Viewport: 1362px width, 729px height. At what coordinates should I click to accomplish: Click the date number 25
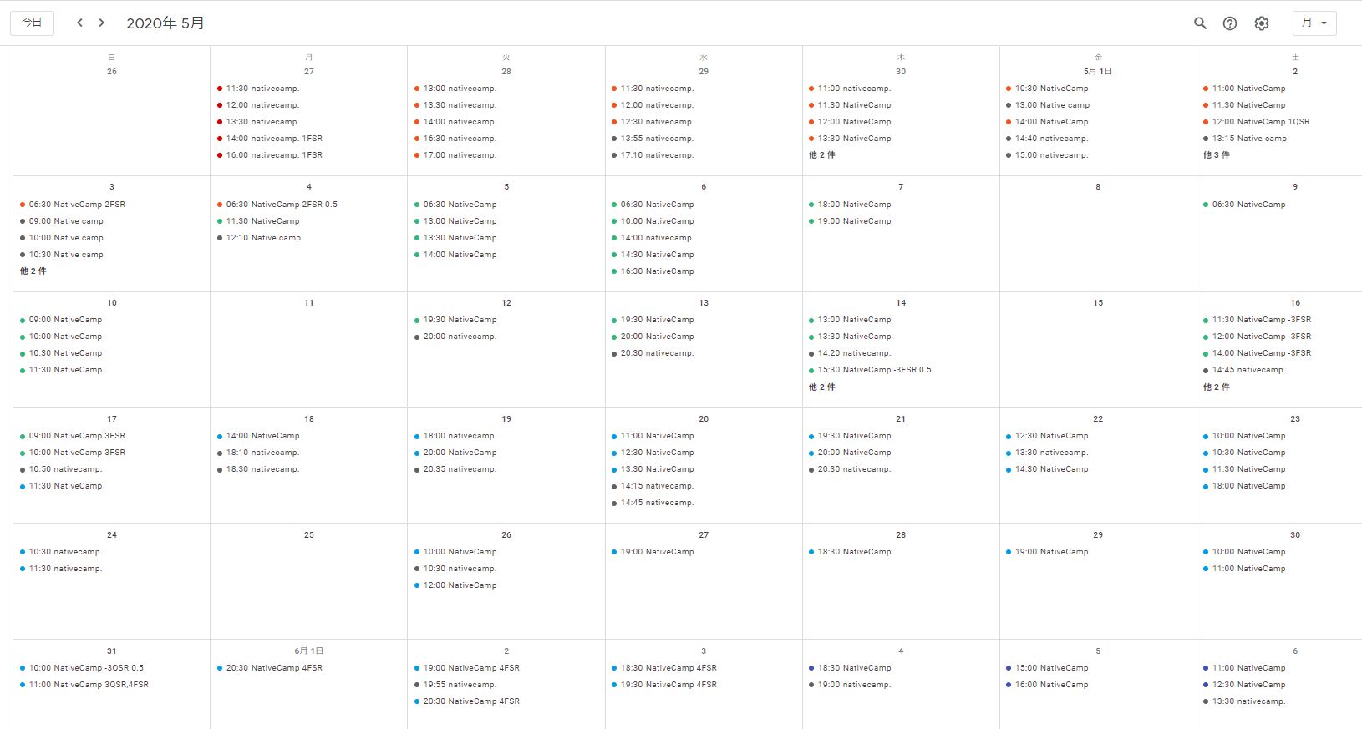309,535
